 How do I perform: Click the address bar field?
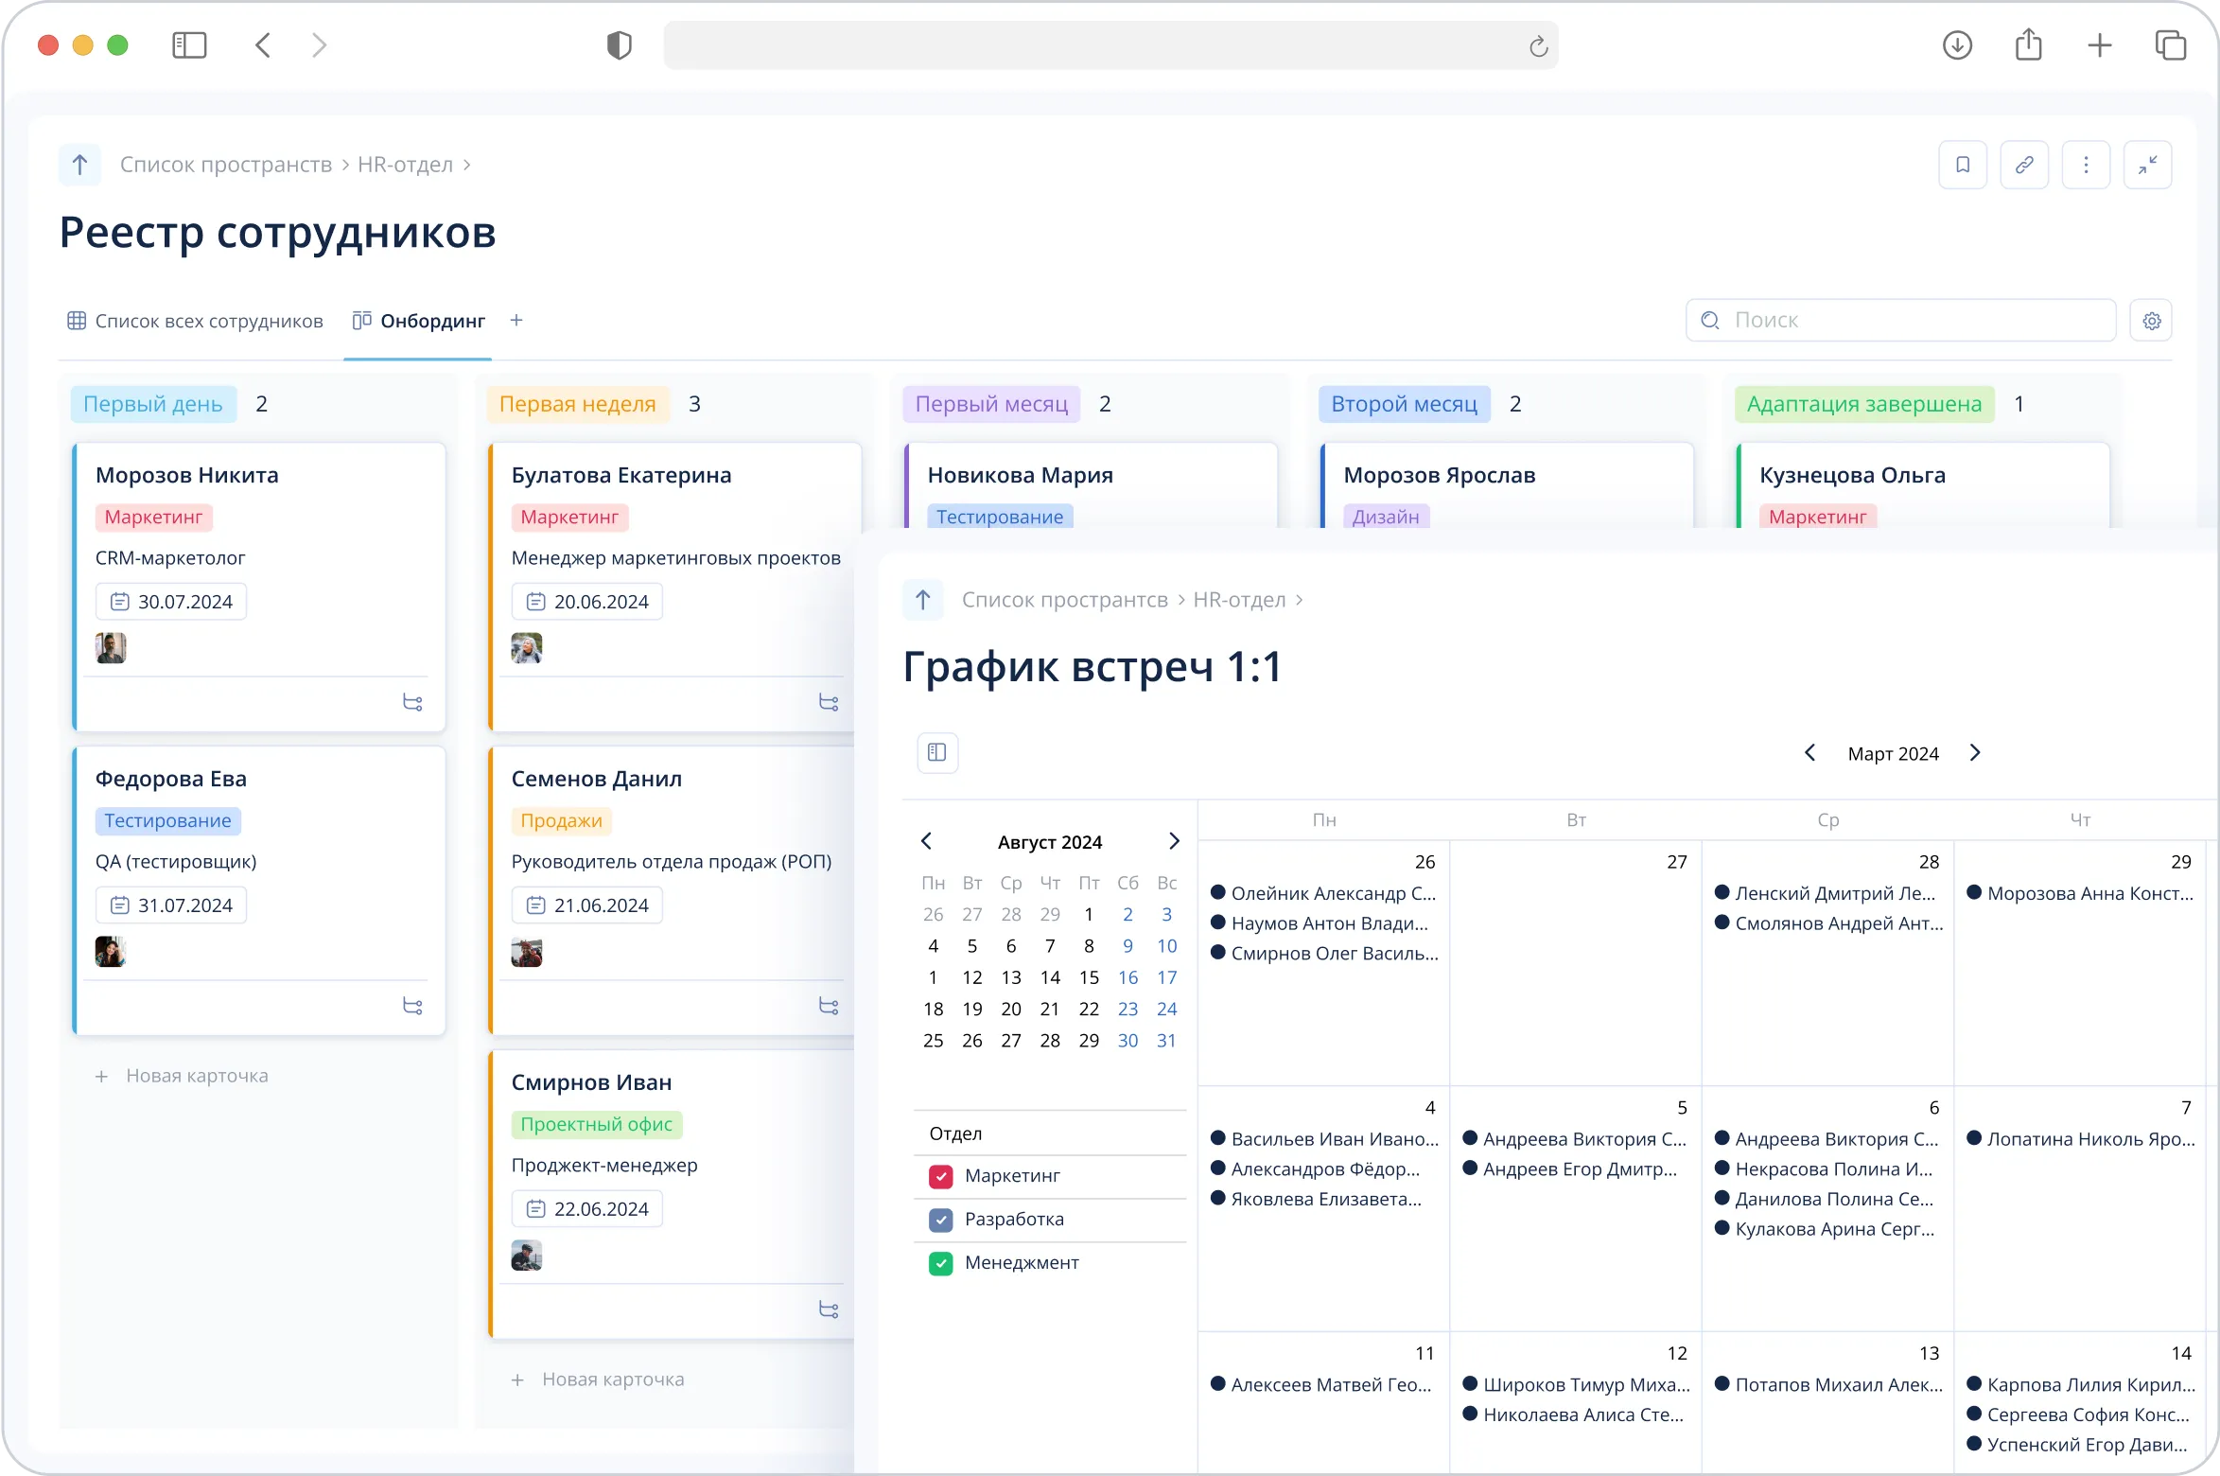(x=1110, y=45)
